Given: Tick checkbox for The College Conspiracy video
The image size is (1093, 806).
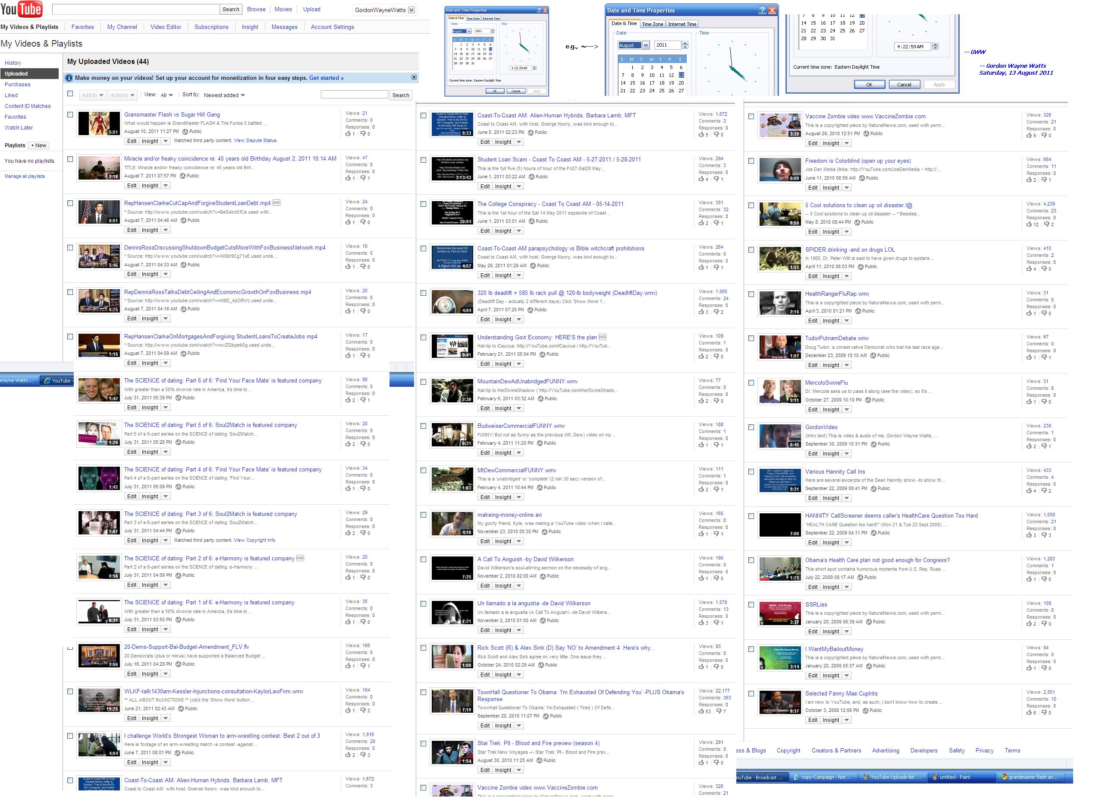Looking at the screenshot, I should pyautogui.click(x=423, y=205).
